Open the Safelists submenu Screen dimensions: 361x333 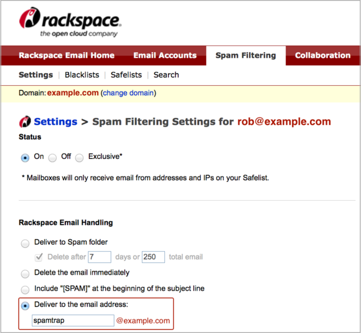[x=126, y=75]
